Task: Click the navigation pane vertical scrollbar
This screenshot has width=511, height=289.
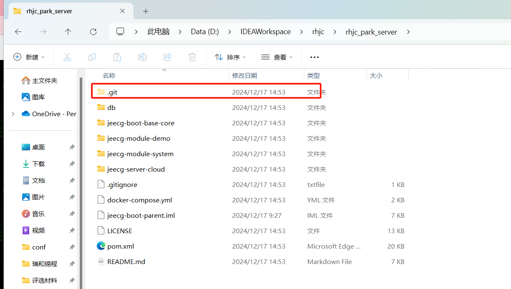Action: click(x=81, y=183)
